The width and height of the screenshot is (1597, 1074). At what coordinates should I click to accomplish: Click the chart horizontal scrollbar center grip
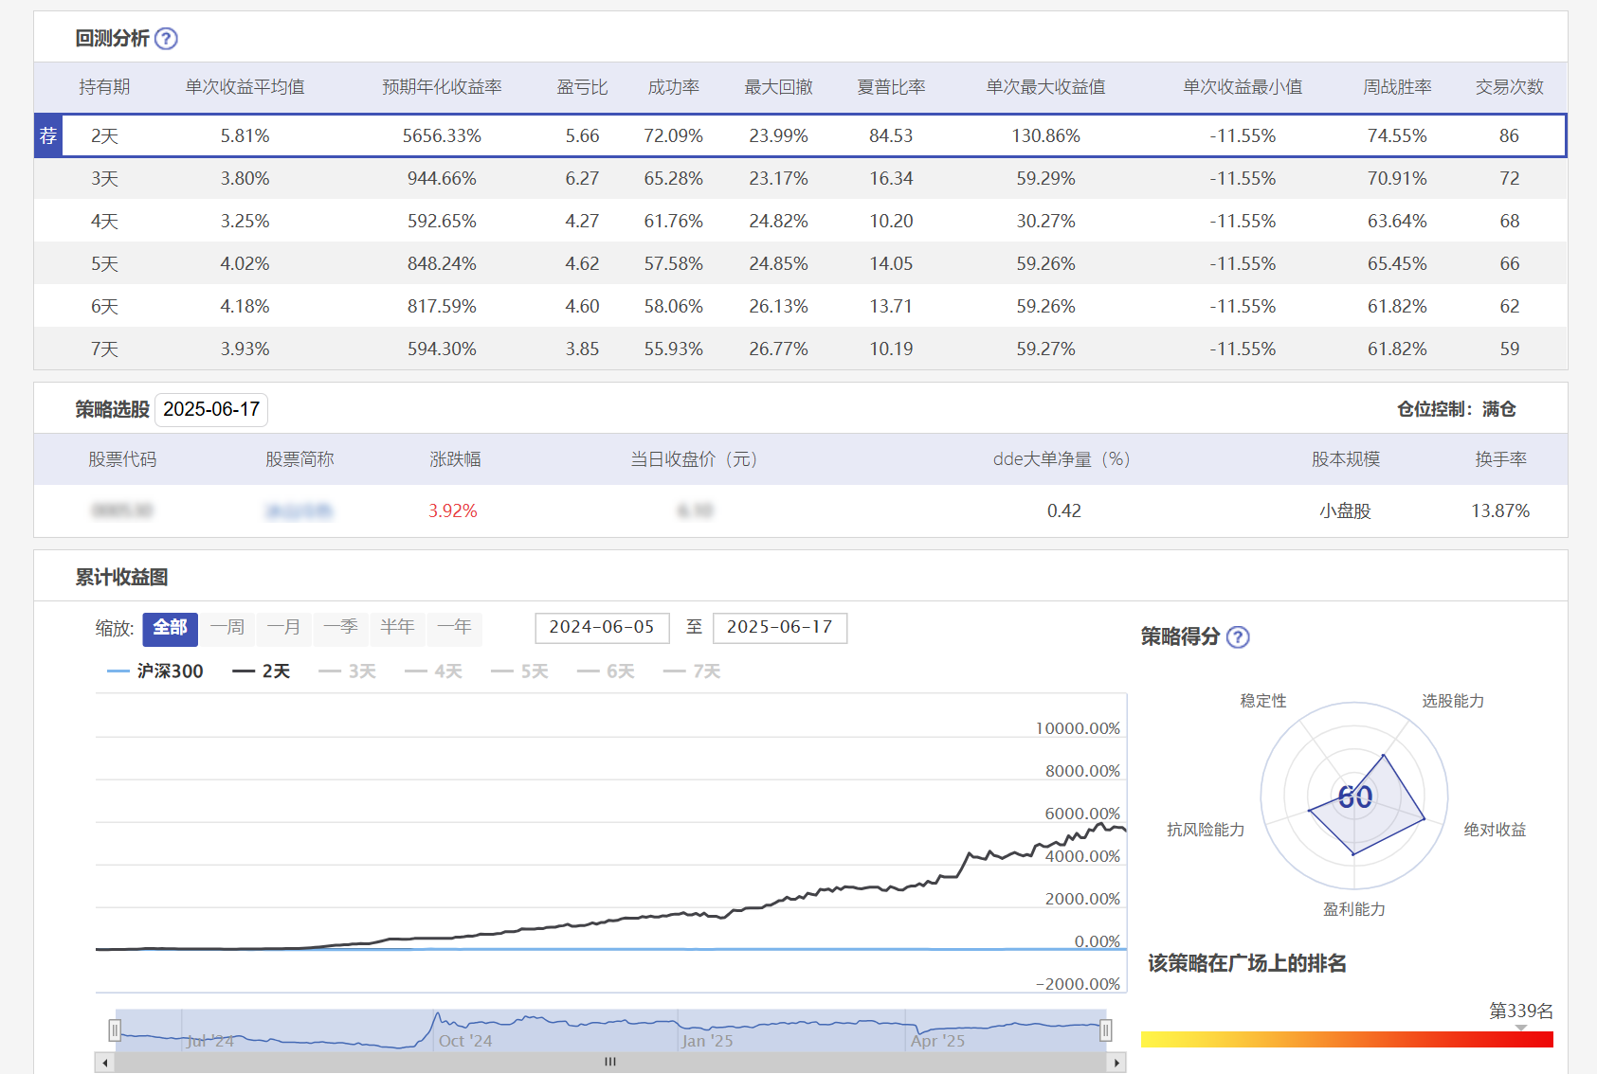(x=610, y=1063)
